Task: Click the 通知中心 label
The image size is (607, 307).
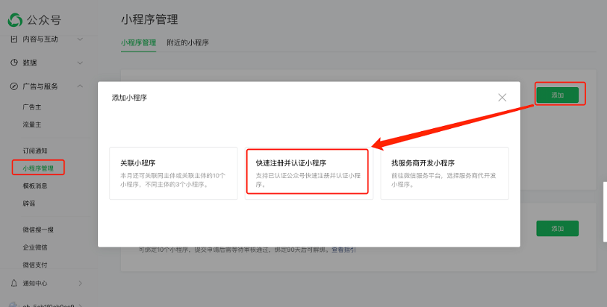Action: [35, 283]
